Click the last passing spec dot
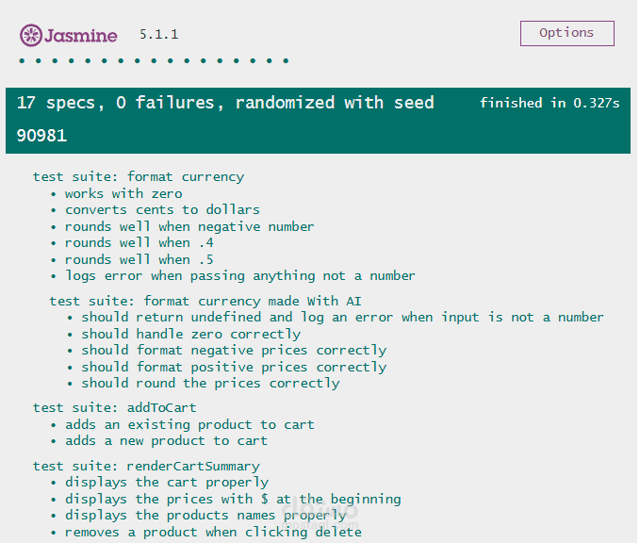Viewport: 640px width, 543px height. click(287, 61)
